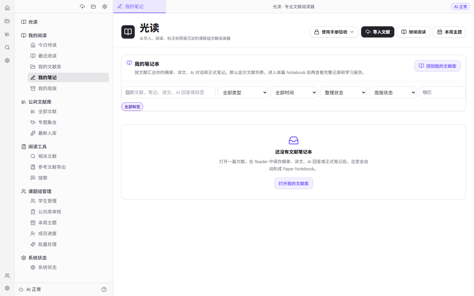Viewport: 474px width, 296px height.
Task: Click the users icon at rail bottom
Action: click(x=7, y=276)
